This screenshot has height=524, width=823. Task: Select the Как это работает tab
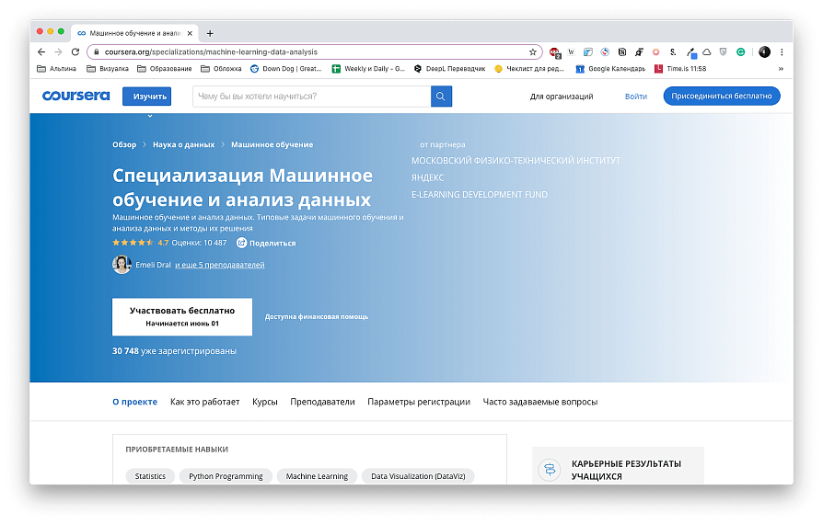tap(204, 402)
